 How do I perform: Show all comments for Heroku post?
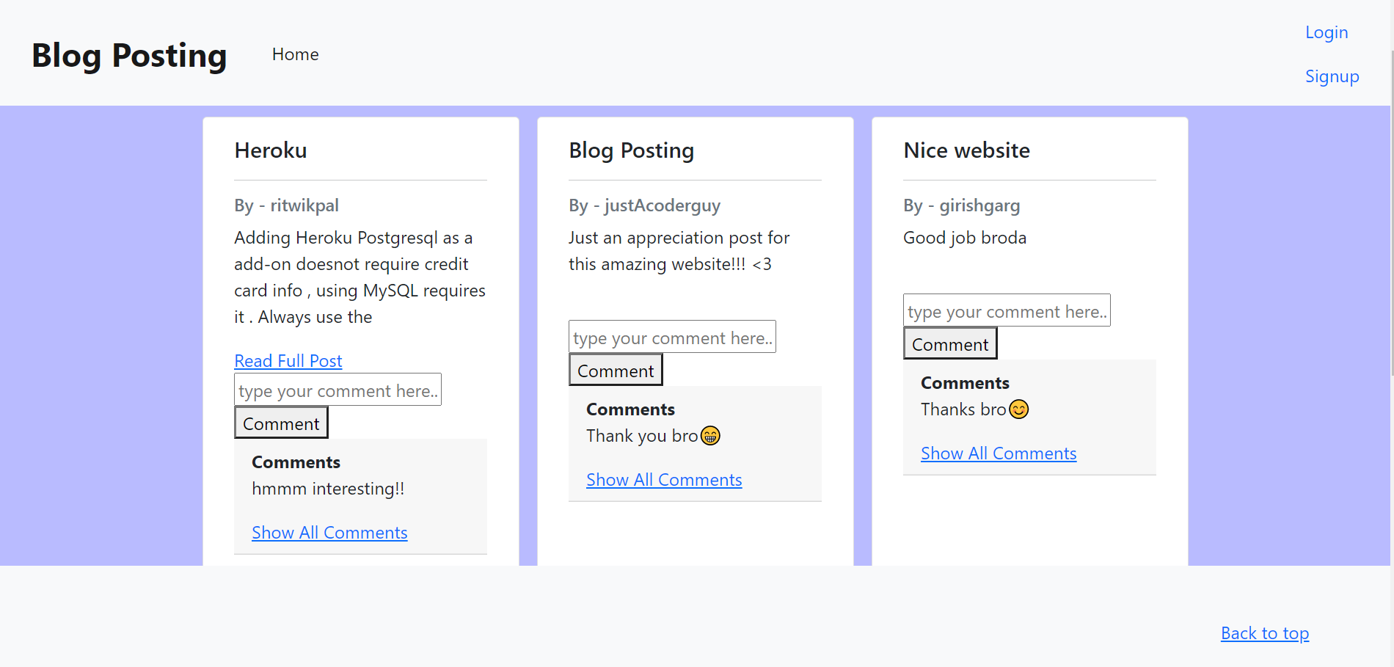[329, 533]
